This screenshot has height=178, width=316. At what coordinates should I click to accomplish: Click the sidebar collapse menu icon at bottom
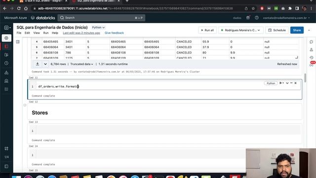tap(6, 167)
